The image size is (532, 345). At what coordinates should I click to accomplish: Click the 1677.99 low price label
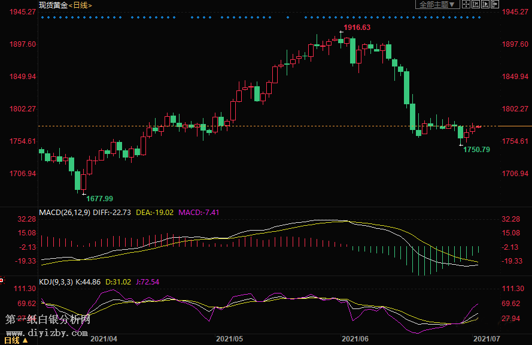[x=99, y=198]
